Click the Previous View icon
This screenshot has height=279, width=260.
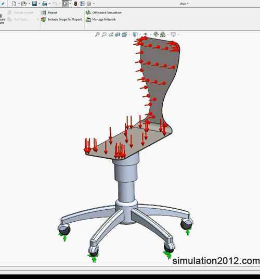point(111,34)
